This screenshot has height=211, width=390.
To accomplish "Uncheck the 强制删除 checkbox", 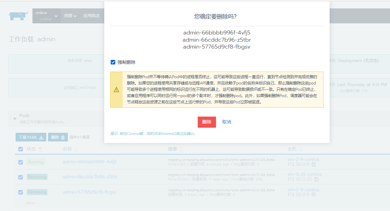I will pos(113,62).
